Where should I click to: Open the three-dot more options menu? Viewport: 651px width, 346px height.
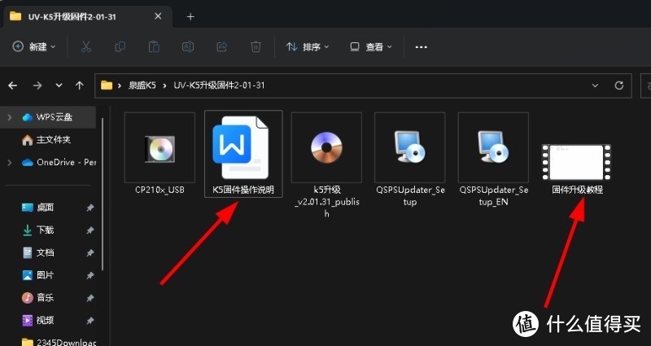pos(421,47)
